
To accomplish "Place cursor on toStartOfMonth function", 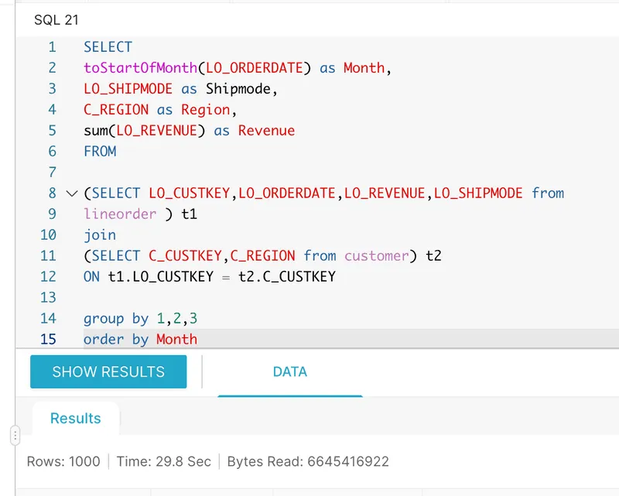I will [x=139, y=68].
